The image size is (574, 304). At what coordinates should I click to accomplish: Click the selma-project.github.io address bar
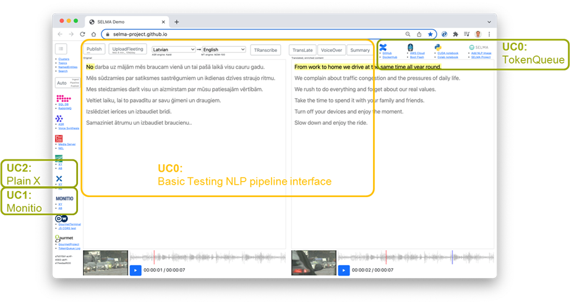tap(268, 34)
